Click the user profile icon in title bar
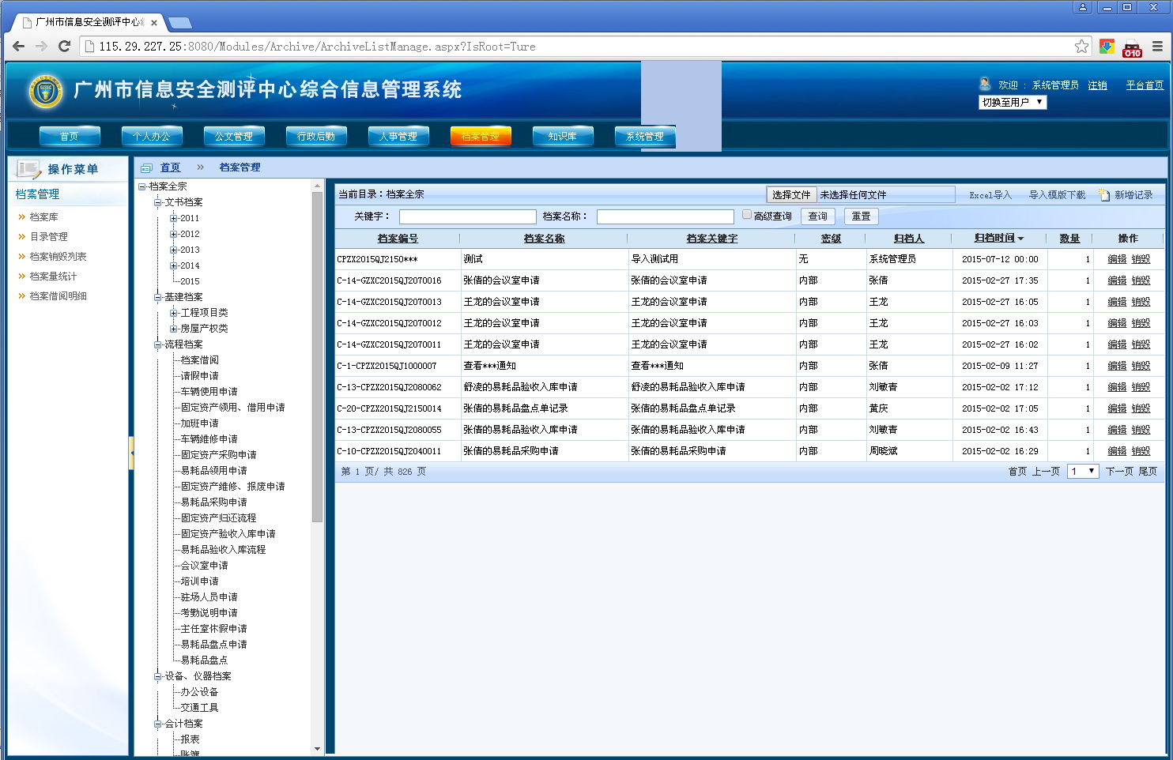 1083,7
